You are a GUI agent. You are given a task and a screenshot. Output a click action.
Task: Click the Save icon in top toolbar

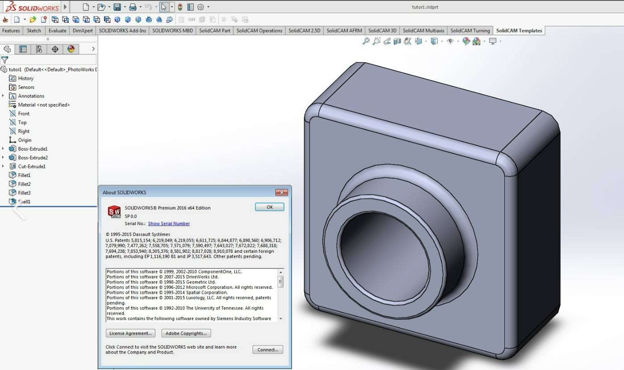pyautogui.click(x=117, y=7)
